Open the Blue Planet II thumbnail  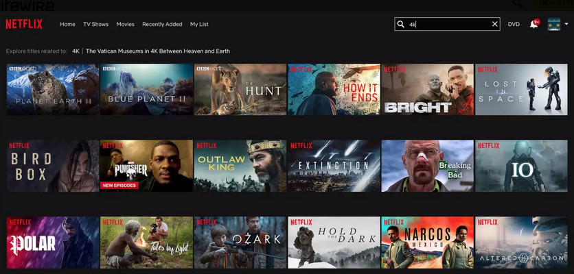point(146,90)
